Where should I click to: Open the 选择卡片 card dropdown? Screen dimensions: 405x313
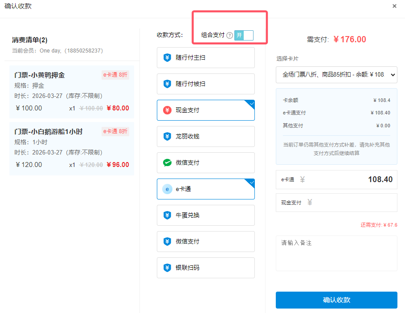click(336, 74)
